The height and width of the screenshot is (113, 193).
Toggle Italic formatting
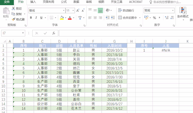pyautogui.click(x=36, y=18)
